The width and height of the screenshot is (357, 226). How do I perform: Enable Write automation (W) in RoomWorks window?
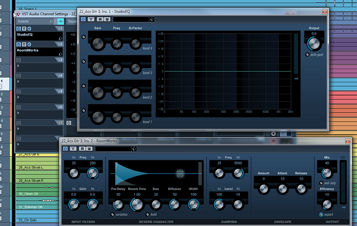pyautogui.click(x=89, y=149)
